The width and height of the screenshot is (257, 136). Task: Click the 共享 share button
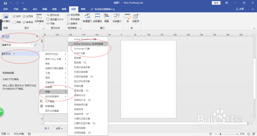click(x=240, y=9)
